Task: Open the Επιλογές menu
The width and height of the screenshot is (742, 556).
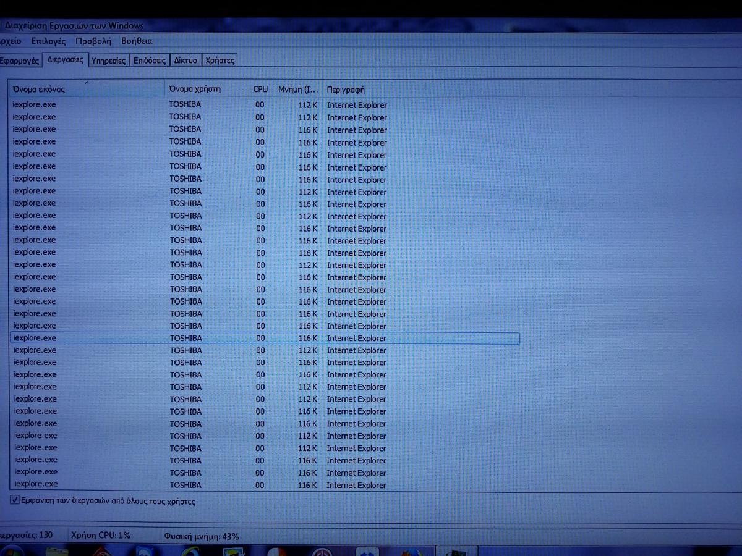Action: (x=48, y=41)
